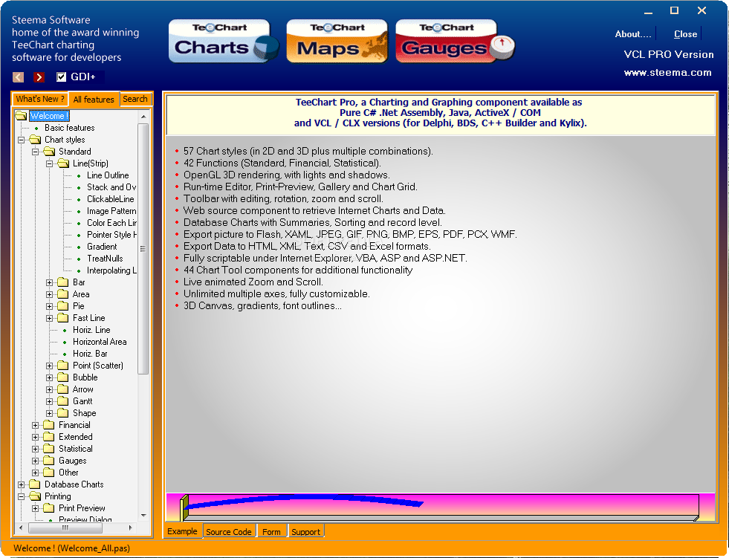
Task: Select Gradient tree item
Action: (x=102, y=247)
